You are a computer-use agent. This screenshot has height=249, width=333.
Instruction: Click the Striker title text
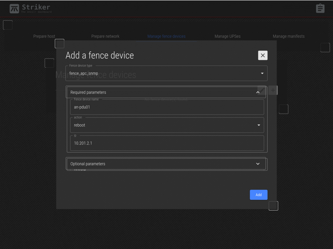[x=36, y=7]
